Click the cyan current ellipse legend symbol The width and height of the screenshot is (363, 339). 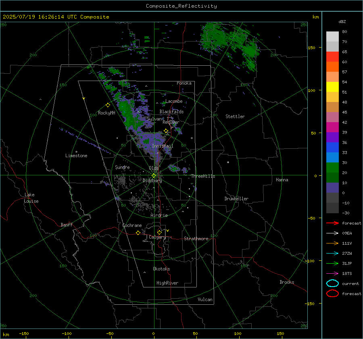332,283
